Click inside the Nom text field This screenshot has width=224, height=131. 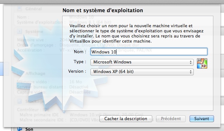[x=148, y=52]
